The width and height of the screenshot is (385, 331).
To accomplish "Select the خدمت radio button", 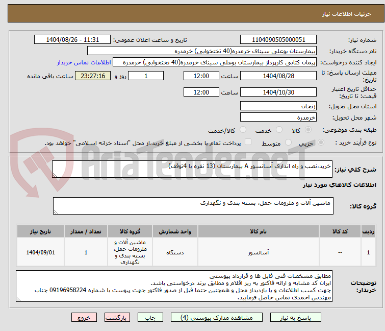I will (279, 130).
